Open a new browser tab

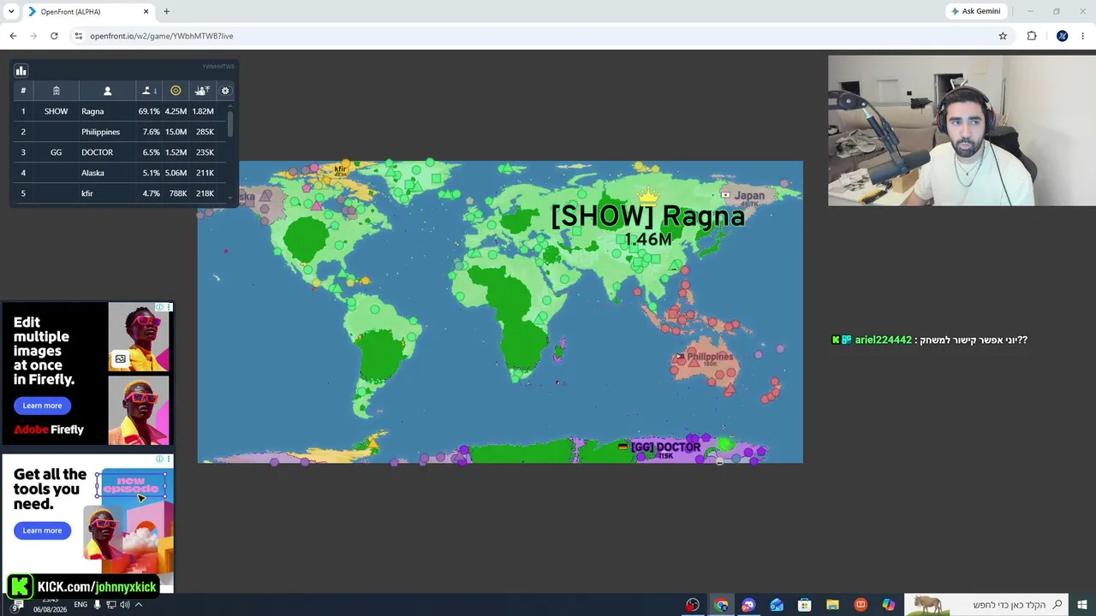pos(167,12)
